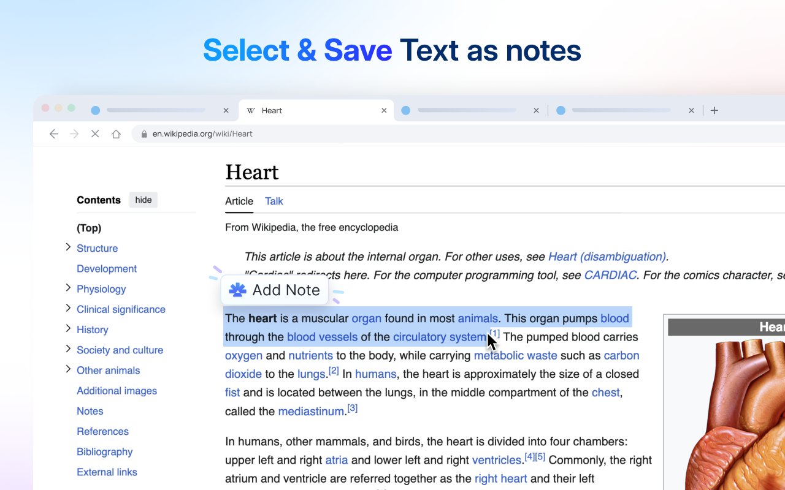Open a new tab with the plus icon

pos(714,110)
